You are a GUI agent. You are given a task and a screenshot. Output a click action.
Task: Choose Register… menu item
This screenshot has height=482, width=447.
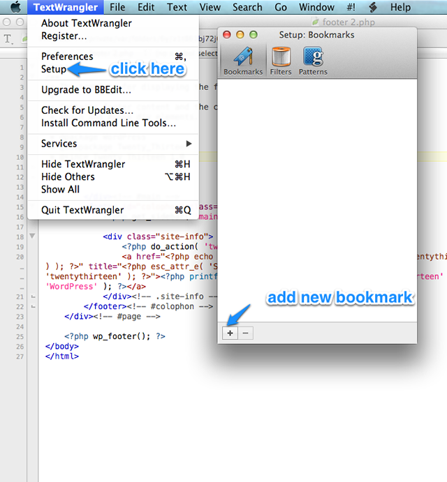pos(113,36)
